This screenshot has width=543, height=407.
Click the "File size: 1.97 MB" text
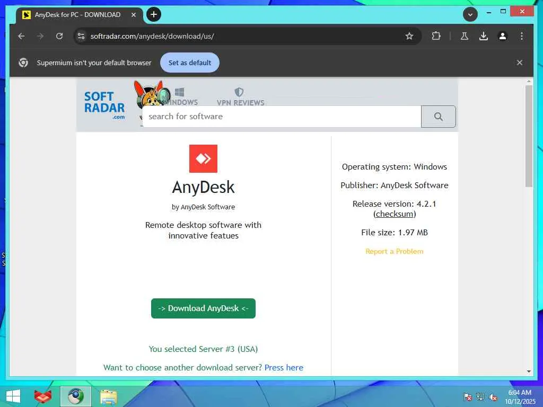point(395,233)
